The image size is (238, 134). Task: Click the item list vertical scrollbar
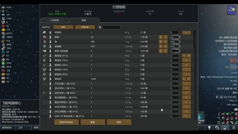[194, 74]
